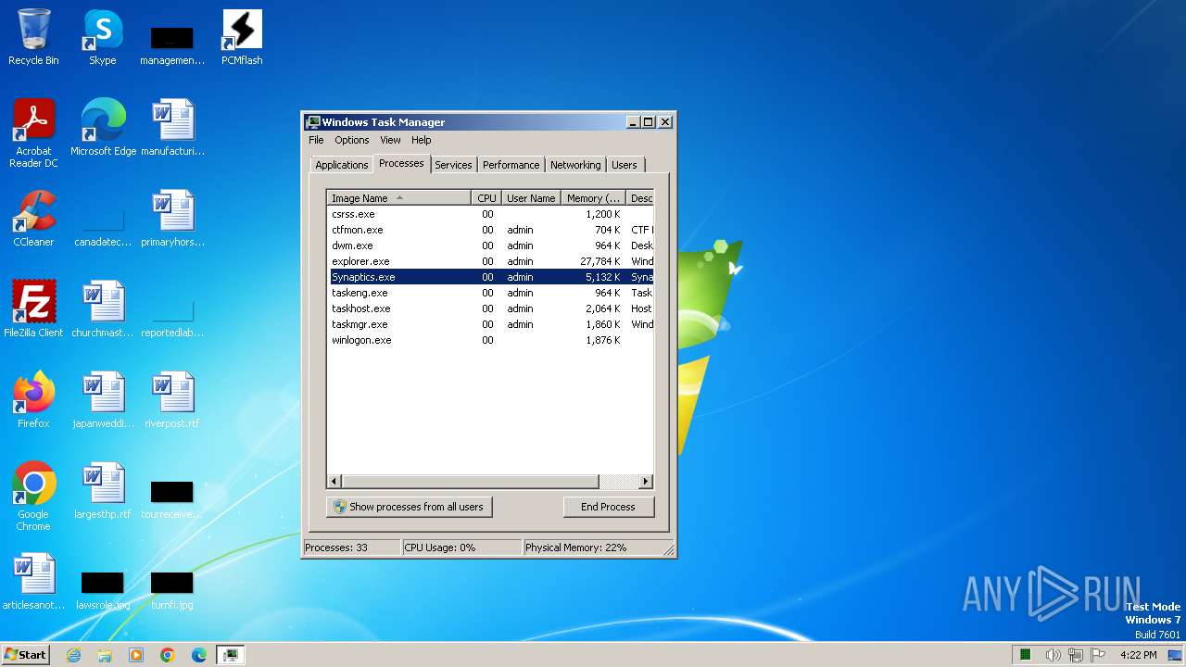Click the volume speaker tray icon

pos(1053,655)
